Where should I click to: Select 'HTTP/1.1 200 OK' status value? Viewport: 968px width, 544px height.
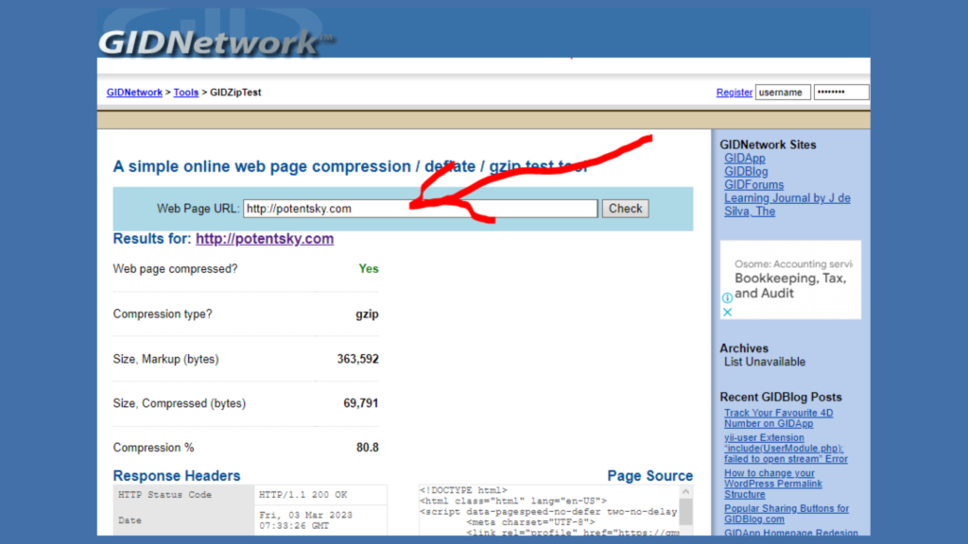pyautogui.click(x=303, y=495)
